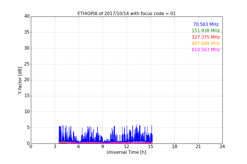Select the 327.375 MHz legend label
247x164 pixels.
(x=206, y=37)
